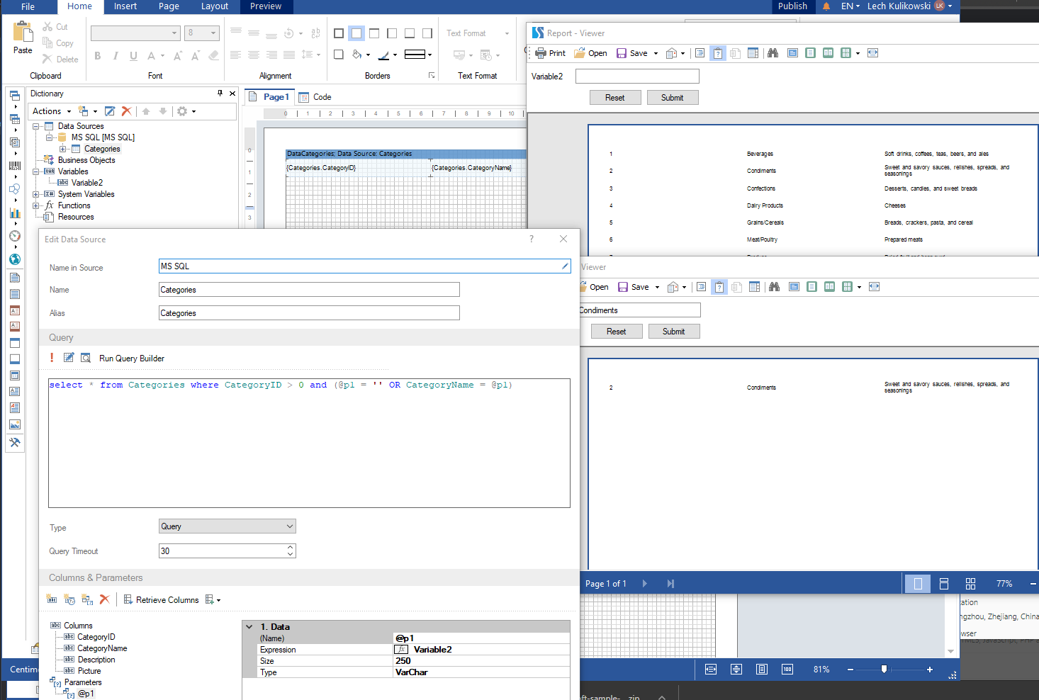The image size is (1039, 700).
Task: Click the red X delete icon under Columns & Parameters
Action: point(104,599)
